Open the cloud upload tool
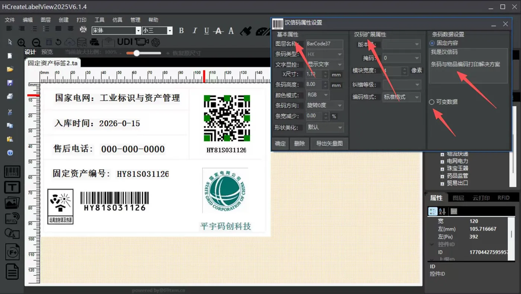The image size is (521, 294). pos(70,42)
